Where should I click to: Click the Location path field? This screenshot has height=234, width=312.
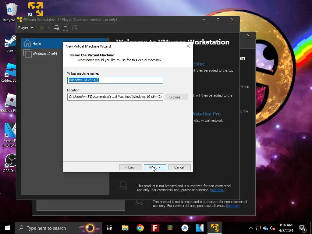115,97
